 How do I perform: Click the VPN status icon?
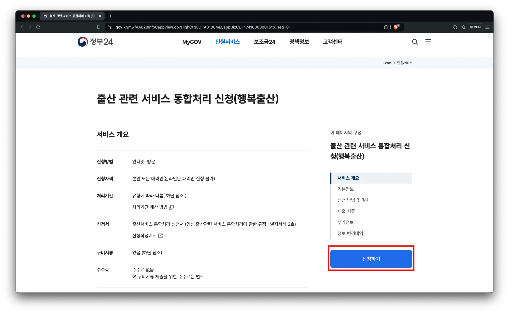tap(475, 27)
